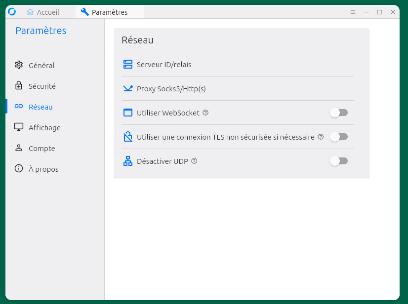This screenshot has width=408, height=304.
Task: Click the person icon beside Compte
Action: [19, 148]
